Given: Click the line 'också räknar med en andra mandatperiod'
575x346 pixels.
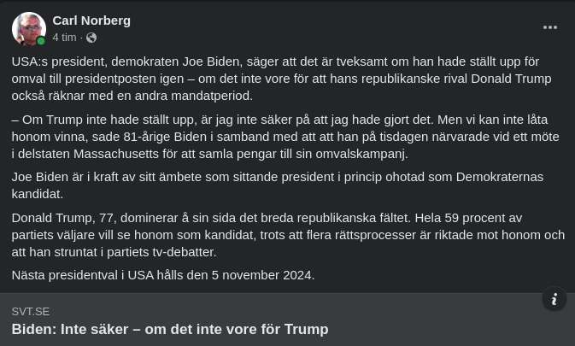Looking at the screenshot, I should tap(132, 96).
